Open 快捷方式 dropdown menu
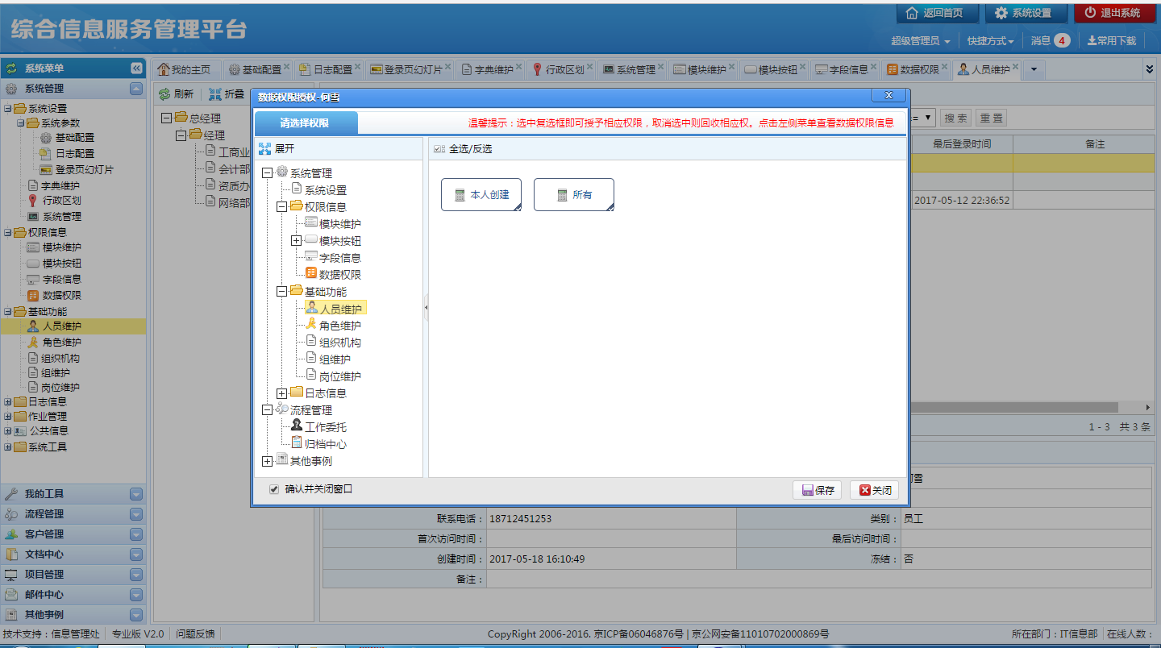The image size is (1161, 648). coord(991,40)
